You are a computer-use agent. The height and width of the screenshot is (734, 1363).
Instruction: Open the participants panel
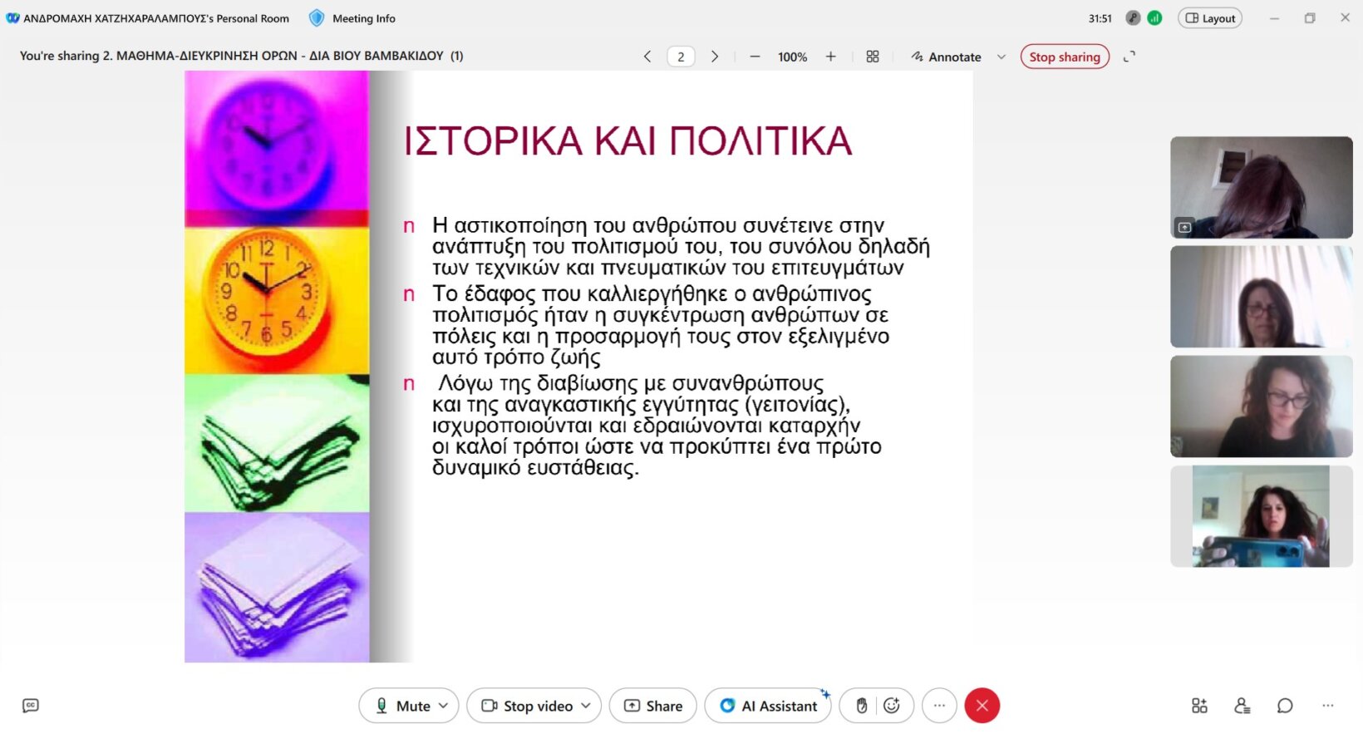pyautogui.click(x=1242, y=706)
